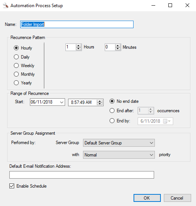Uncheck the Enable Schedule checkbox
Viewport: 196px width, 206px height.
12,186
